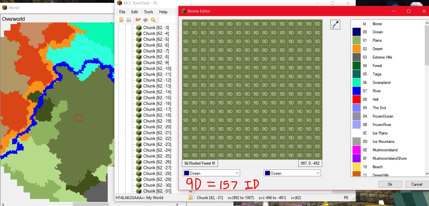Click the 'x=(992 to 1007)' status bar text
This screenshot has width=429, height=206.
coord(241,198)
